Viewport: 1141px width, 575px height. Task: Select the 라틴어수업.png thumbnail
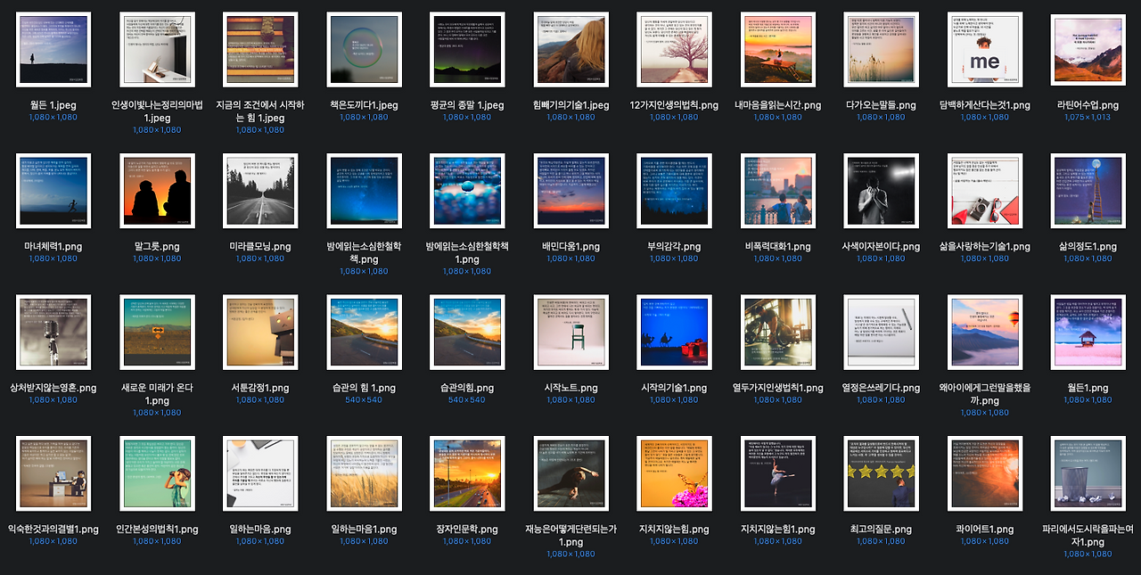point(1088,50)
